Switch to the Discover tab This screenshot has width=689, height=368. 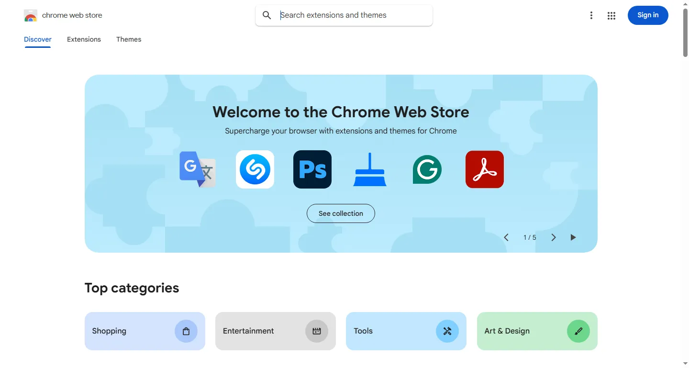[38, 39]
